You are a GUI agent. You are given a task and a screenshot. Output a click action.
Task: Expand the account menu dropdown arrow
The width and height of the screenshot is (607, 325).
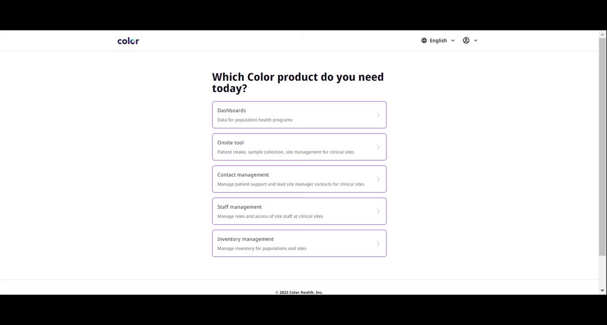[475, 41]
